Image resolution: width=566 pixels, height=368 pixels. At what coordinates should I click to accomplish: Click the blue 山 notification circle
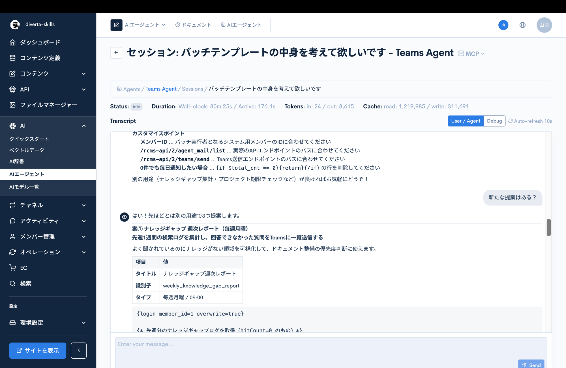[x=503, y=25]
